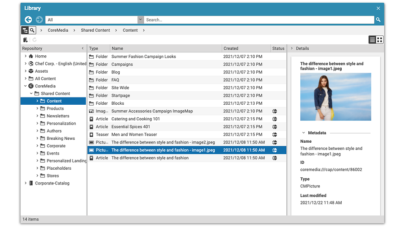Image resolution: width=406 pixels, height=228 pixels.
Task: Click the image map icon for Summer Accessories
Action: (x=91, y=111)
